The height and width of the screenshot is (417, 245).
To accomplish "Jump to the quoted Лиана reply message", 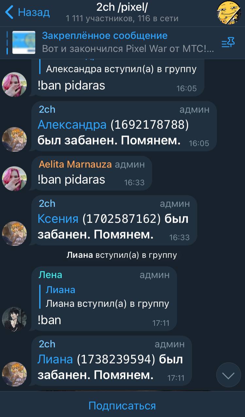I will [107, 297].
